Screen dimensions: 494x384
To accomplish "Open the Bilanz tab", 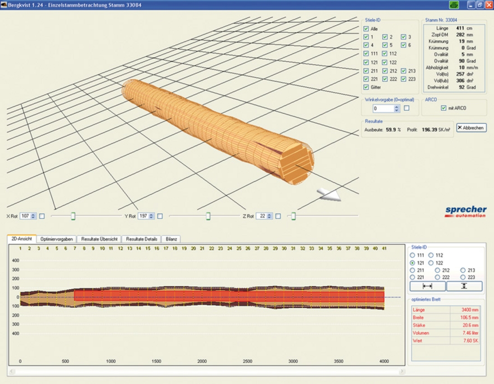I will tap(171, 239).
